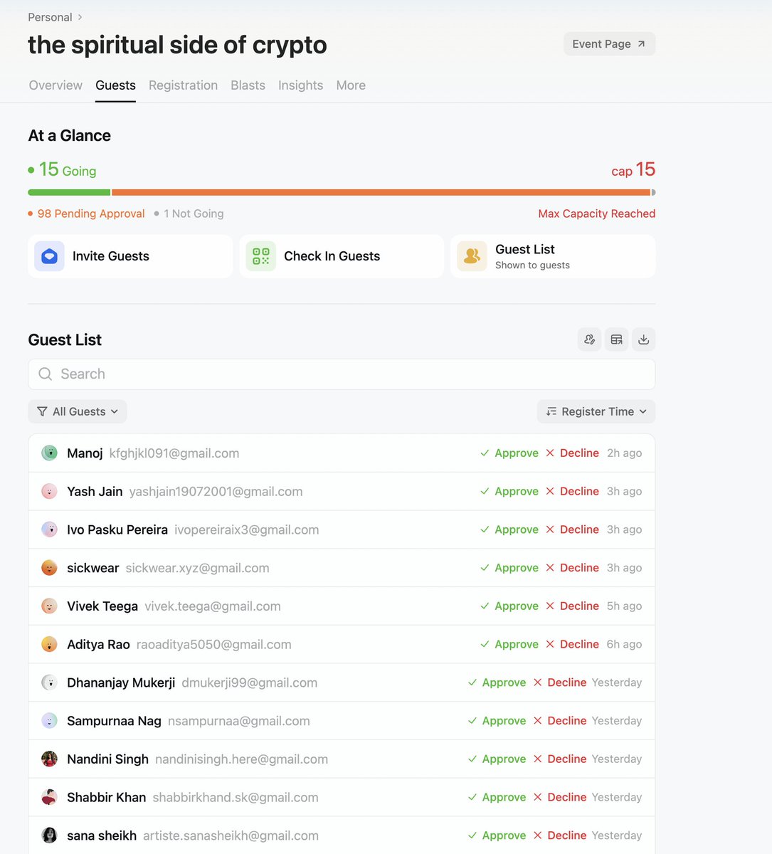The width and height of the screenshot is (772, 854).
Task: Approve Nandini Singh
Action: (497, 759)
